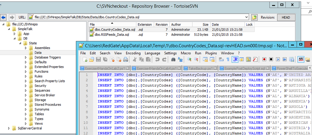Start macro recording with the red dot icon
Viewport: 312px width, 135px height.
pyautogui.click(x=264, y=59)
